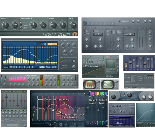The height and width of the screenshot is (140, 155).
Task: Adjust the Input PAN knob in Fruity Delay 2
Action: pos(5,25)
